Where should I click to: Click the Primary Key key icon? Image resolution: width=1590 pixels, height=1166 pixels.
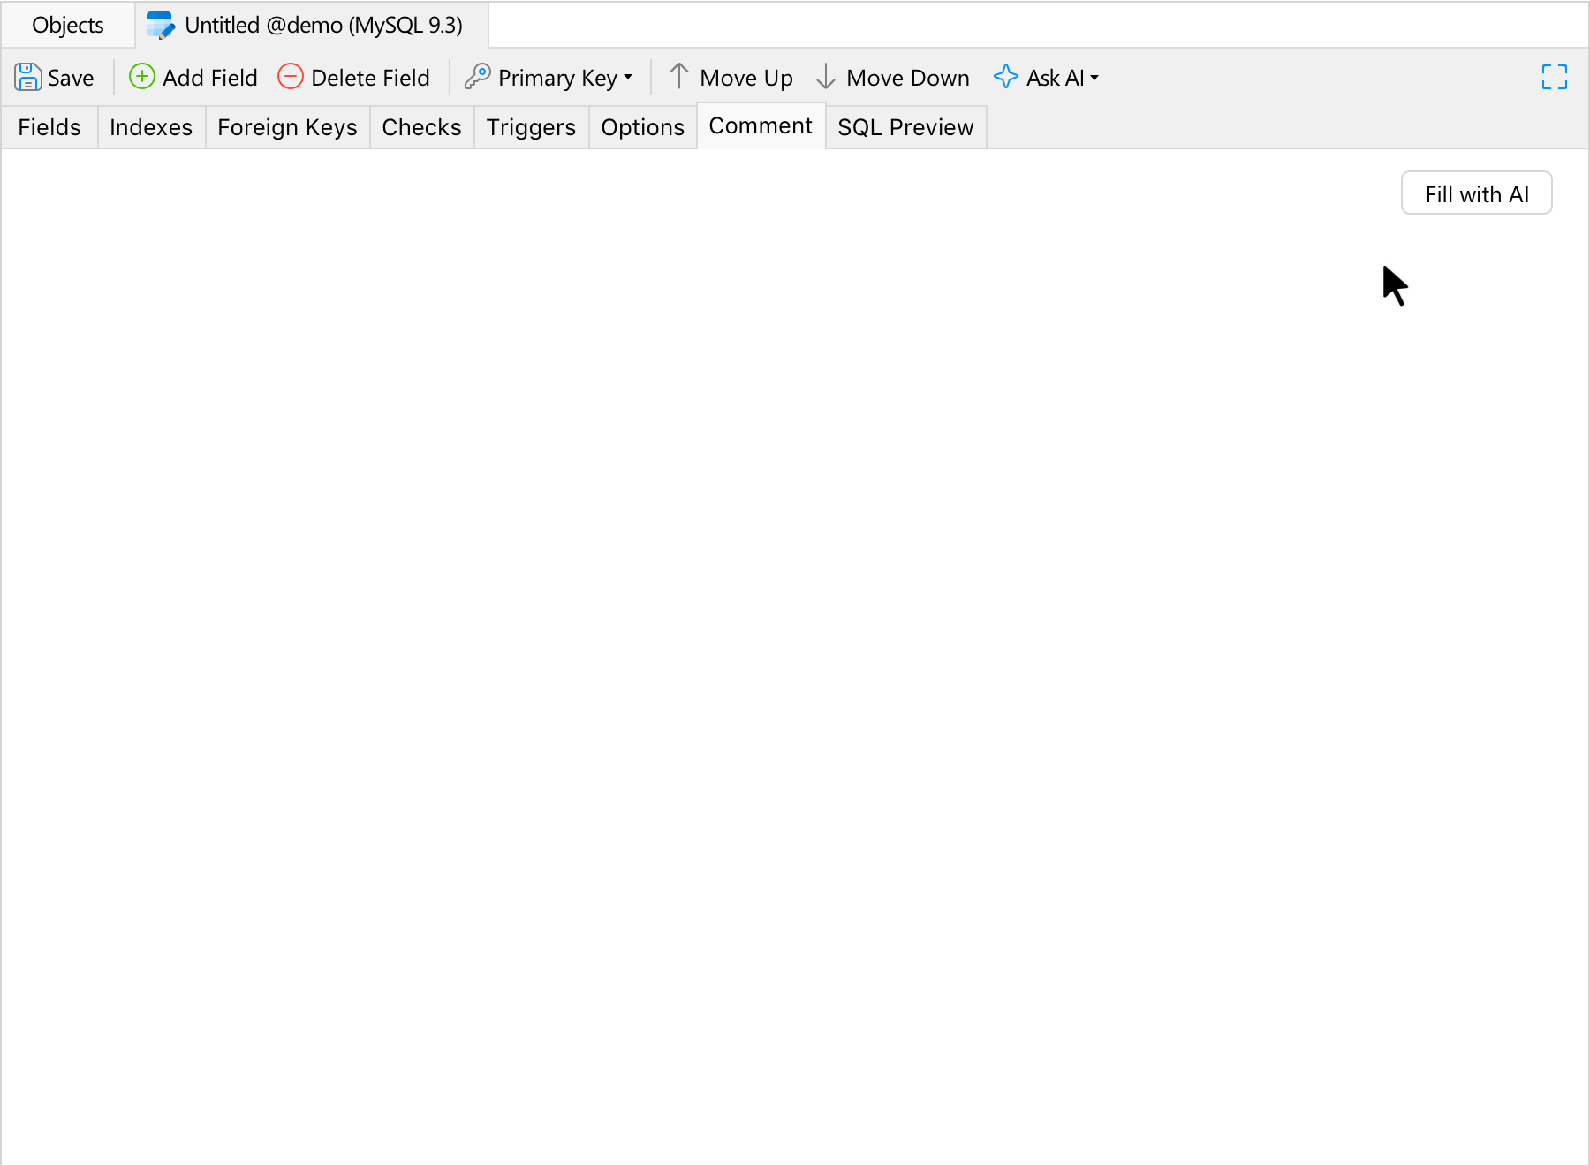(x=478, y=77)
